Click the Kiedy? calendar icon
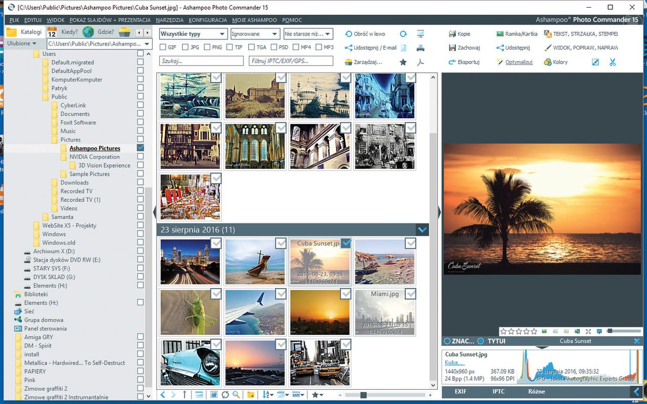 tap(52, 32)
